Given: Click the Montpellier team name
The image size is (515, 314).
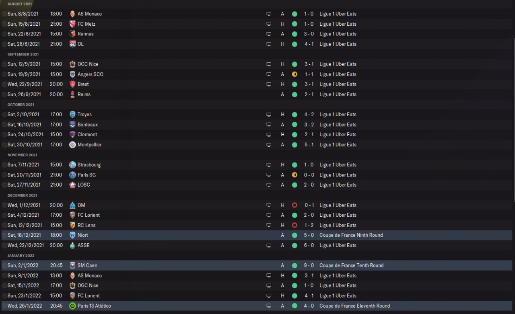Looking at the screenshot, I should coord(90,145).
